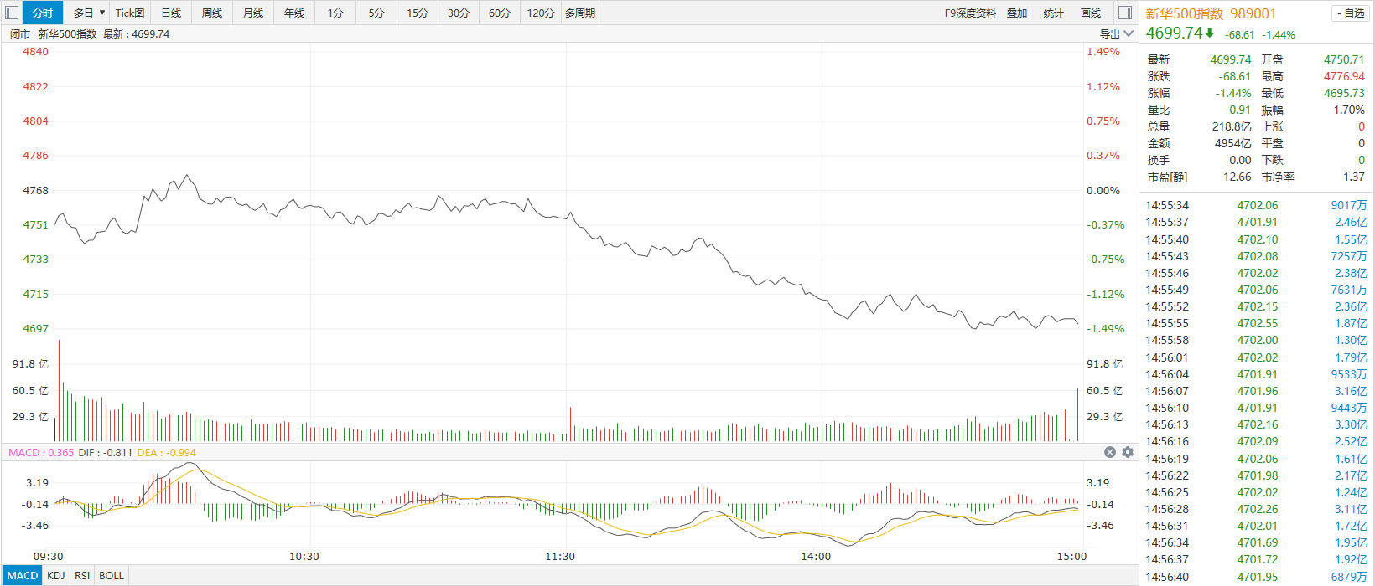Select the 15分 period tab
This screenshot has width=1375, height=586.
pyautogui.click(x=418, y=13)
